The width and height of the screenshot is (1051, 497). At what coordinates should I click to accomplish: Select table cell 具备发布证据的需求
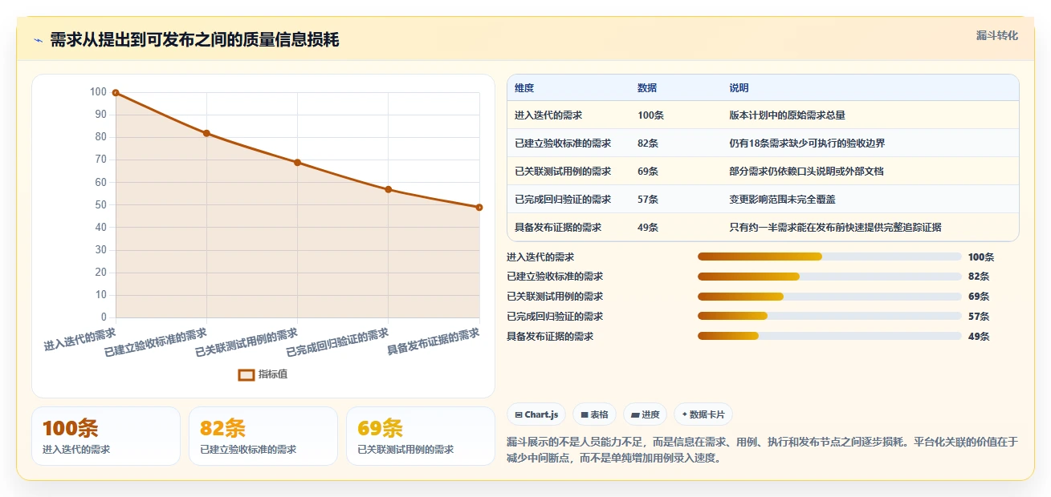tap(558, 228)
